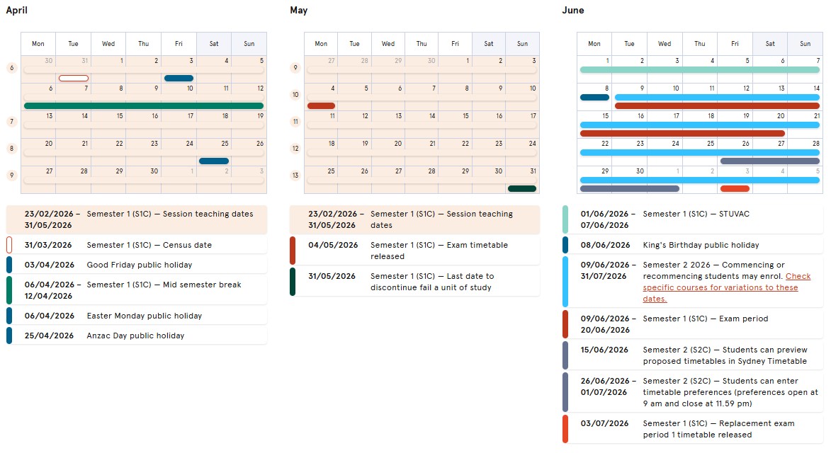Select the Anzac Day bar on April 25
The height and width of the screenshot is (453, 831).
pyautogui.click(x=214, y=161)
